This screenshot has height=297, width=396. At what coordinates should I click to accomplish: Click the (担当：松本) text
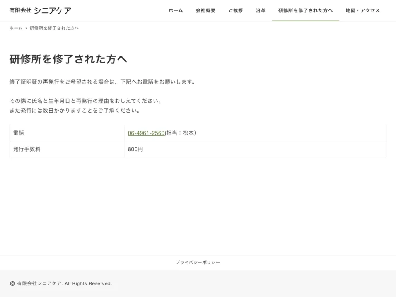[181, 133]
